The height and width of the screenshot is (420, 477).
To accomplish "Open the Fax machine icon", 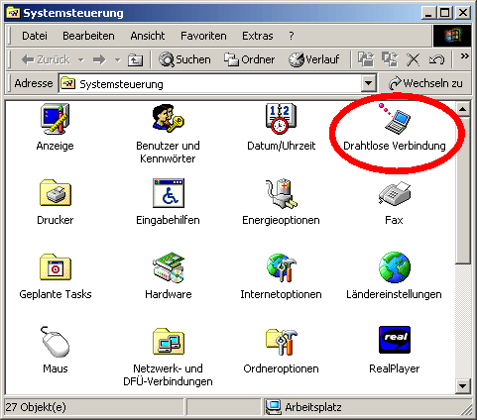I will pyautogui.click(x=395, y=193).
